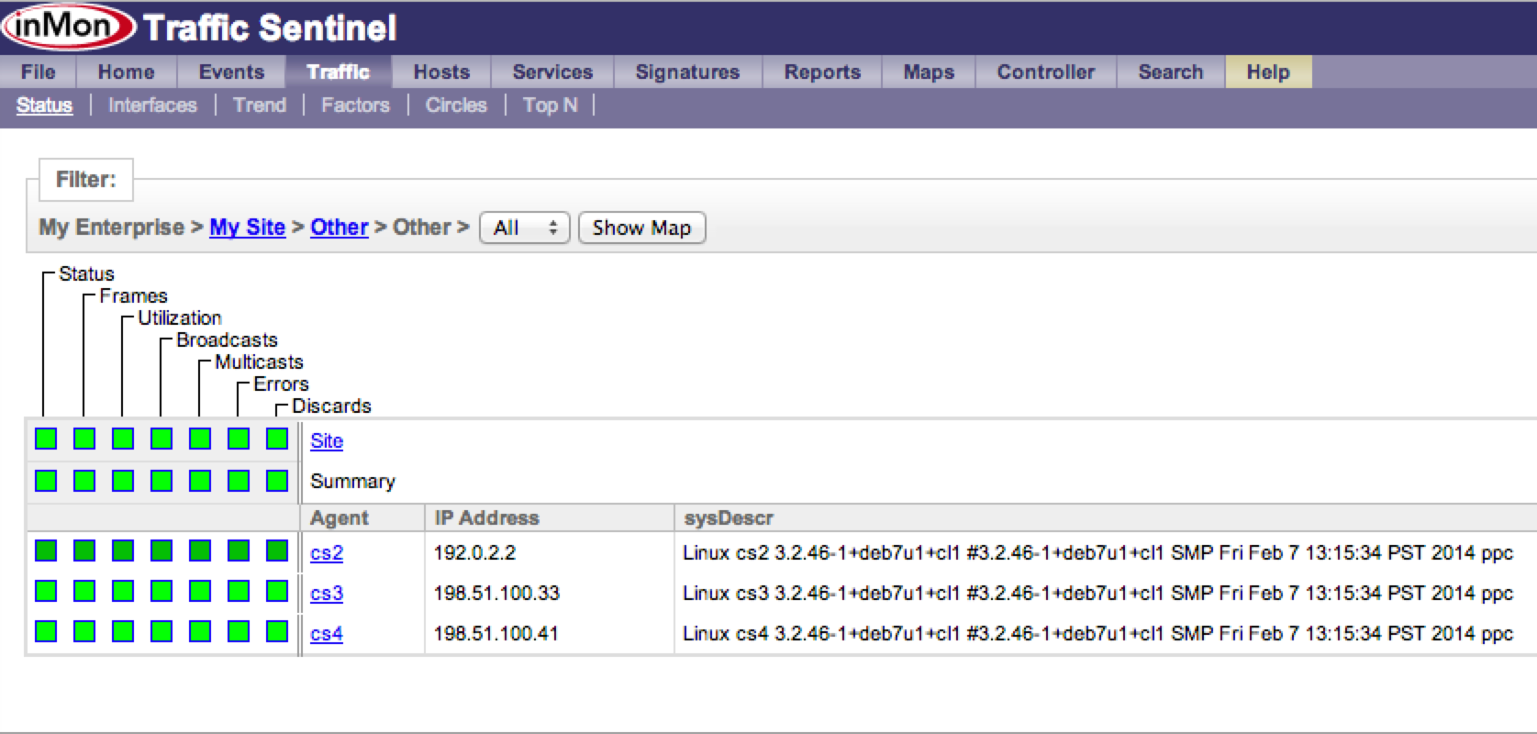The image size is (1537, 734).
Task: Click the Broadcasts indicator in Summary row
Action: [x=161, y=481]
